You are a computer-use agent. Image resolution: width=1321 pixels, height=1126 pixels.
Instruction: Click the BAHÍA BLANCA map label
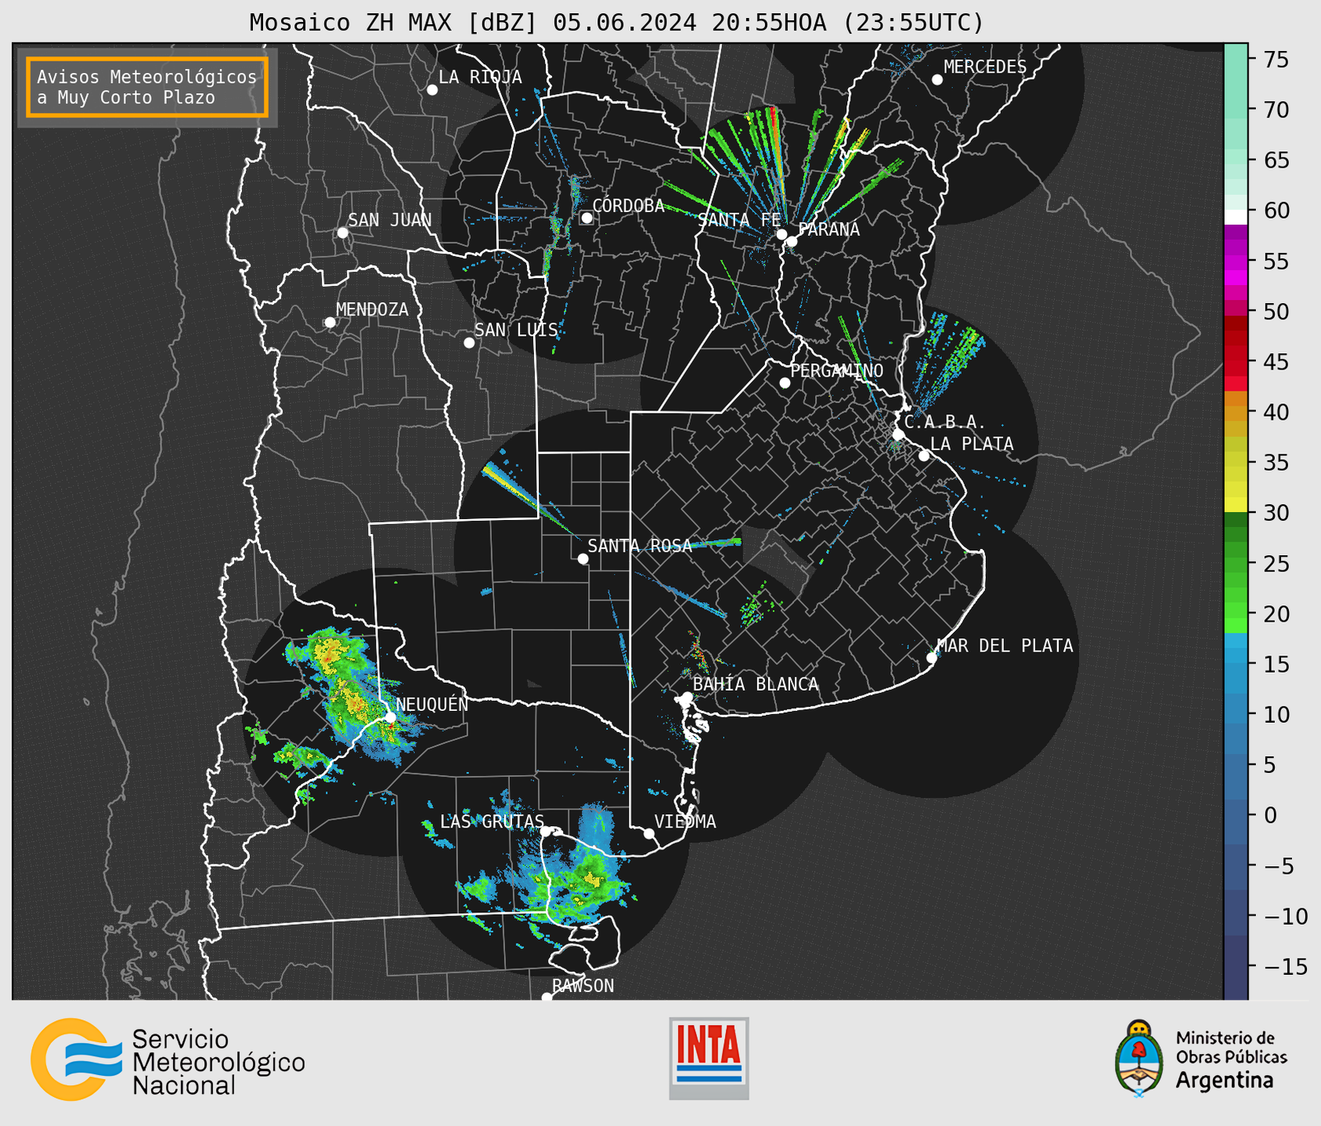click(x=756, y=684)
